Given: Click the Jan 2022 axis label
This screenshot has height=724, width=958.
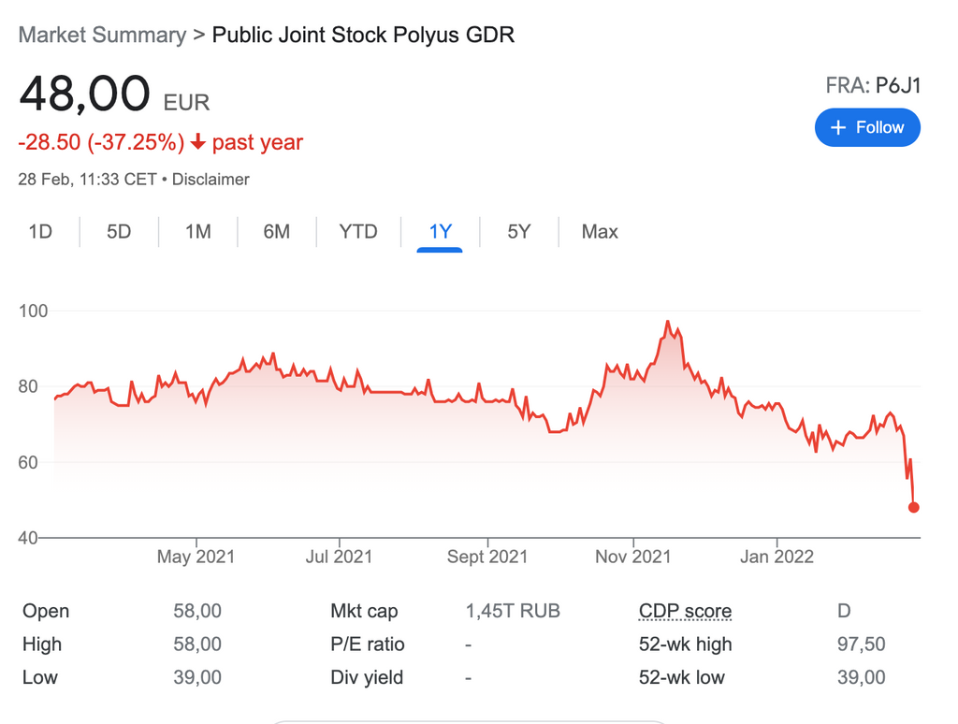Looking at the screenshot, I should (x=777, y=557).
